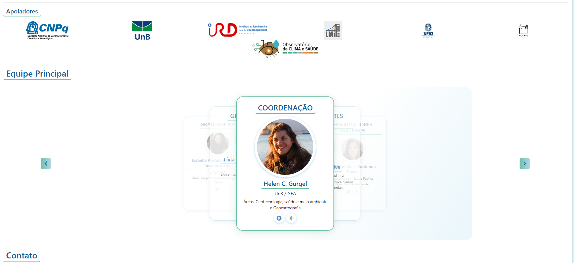Click Helen C. Gurgel's profile photo
The height and width of the screenshot is (263, 574).
tap(285, 147)
